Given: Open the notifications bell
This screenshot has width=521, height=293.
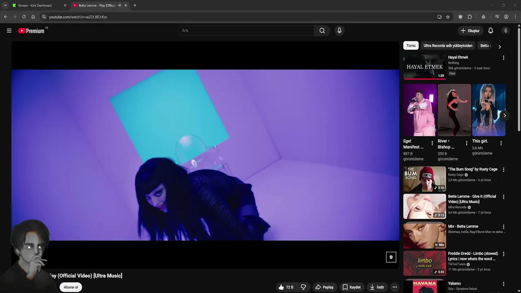Looking at the screenshot, I should 490,31.
